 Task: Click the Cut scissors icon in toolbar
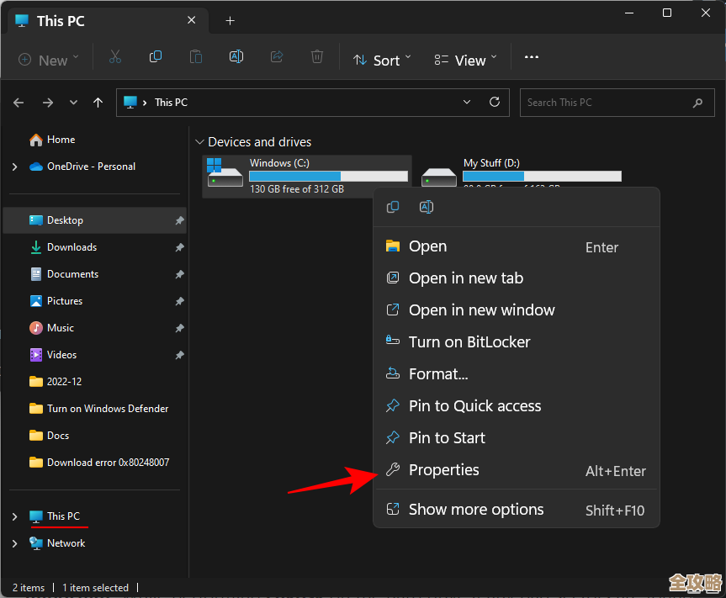(115, 58)
